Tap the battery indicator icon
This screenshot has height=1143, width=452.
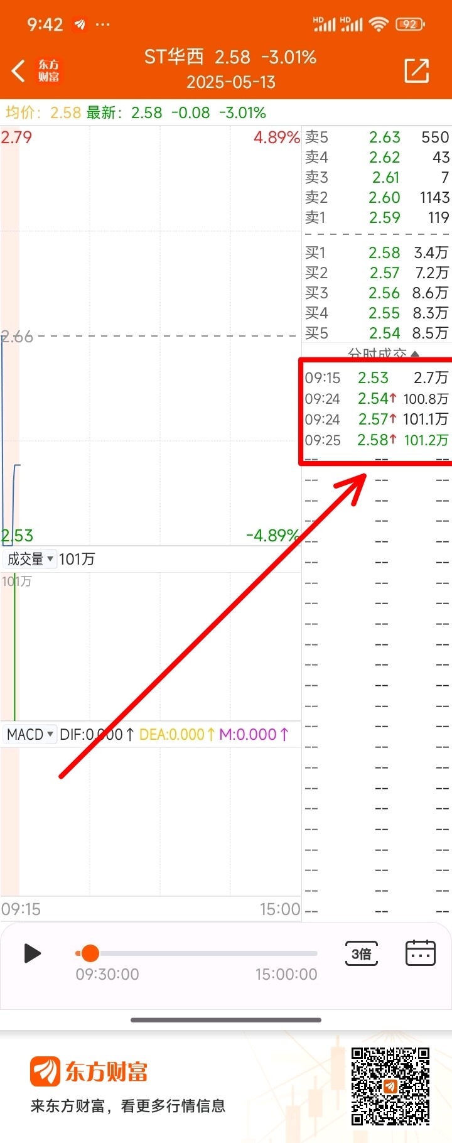tap(410, 24)
